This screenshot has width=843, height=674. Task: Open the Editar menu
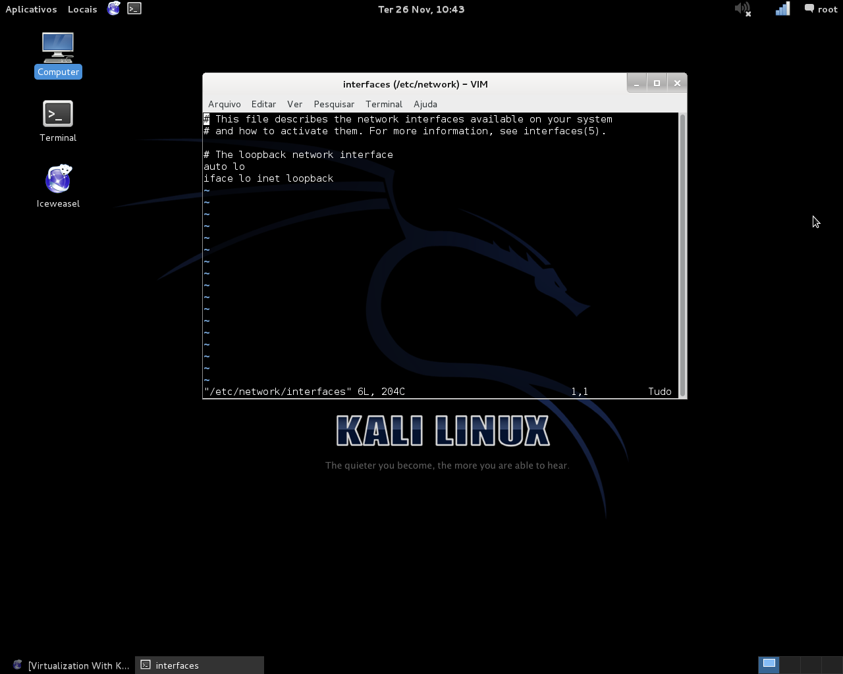(263, 104)
